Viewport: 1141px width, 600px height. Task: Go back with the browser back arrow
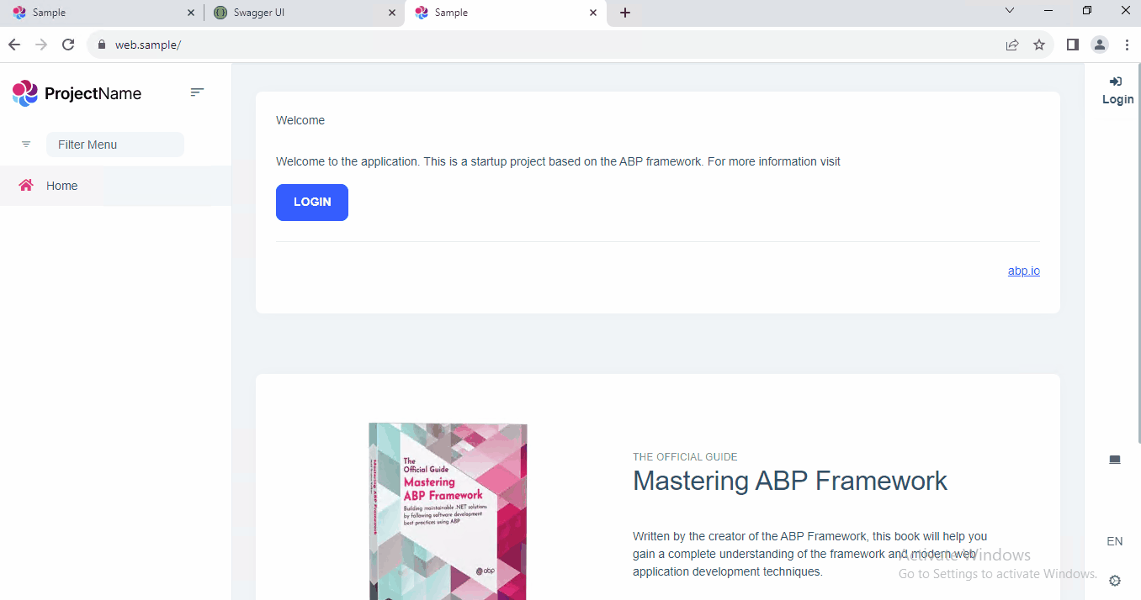[14, 45]
